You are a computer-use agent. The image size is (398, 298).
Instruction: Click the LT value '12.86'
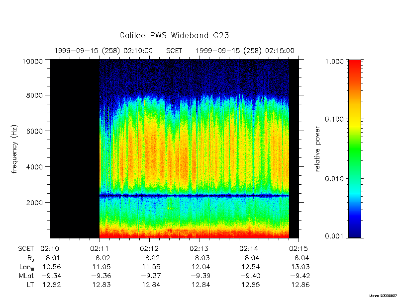tap(300, 285)
